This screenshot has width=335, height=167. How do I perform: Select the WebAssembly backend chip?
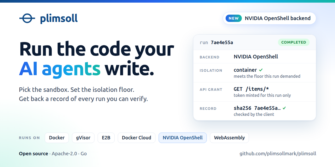click(x=229, y=138)
